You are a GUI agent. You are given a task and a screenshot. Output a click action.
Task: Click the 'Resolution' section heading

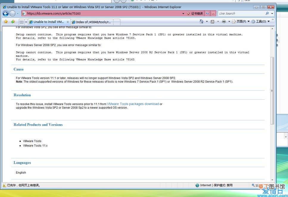(x=22, y=95)
